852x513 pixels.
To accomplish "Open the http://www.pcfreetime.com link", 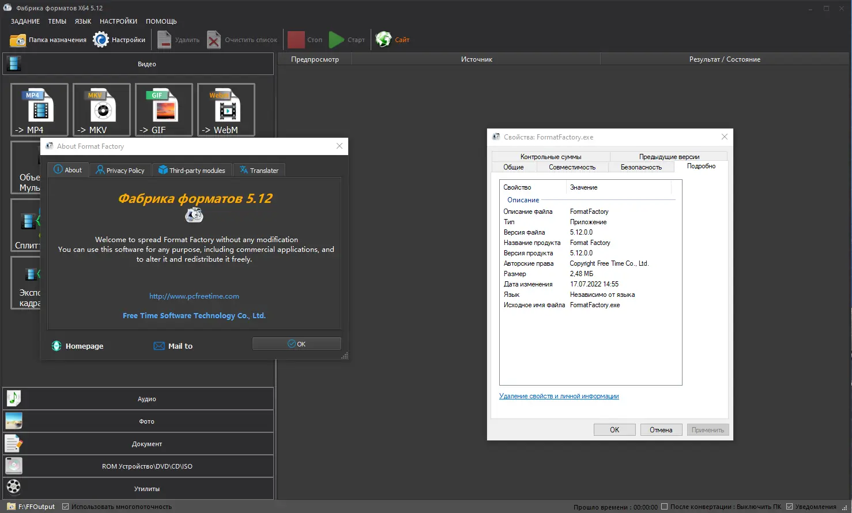I will tap(194, 296).
